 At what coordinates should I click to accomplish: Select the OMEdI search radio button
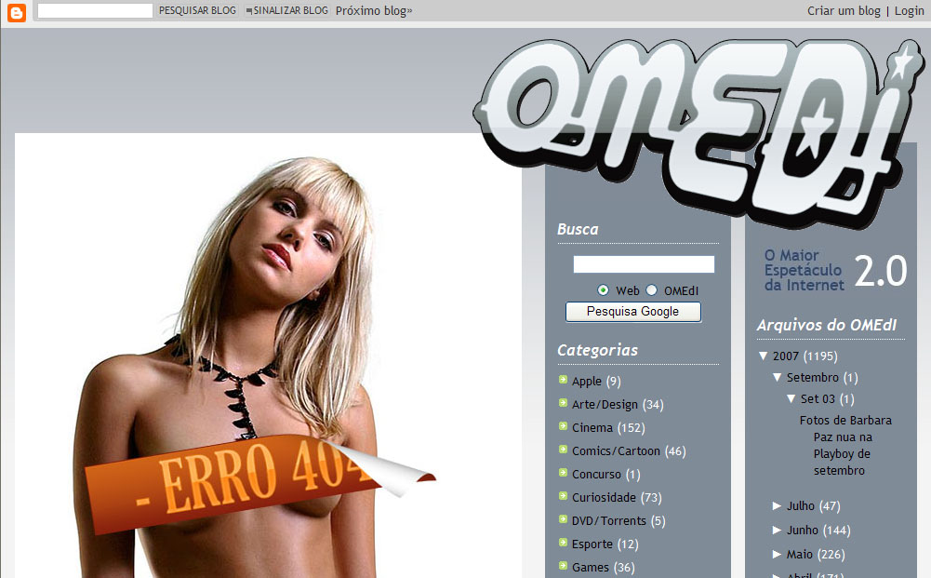click(652, 290)
